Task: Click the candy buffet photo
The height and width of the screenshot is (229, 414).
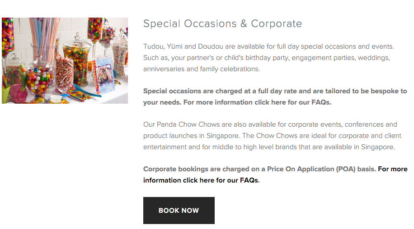Action: 65,60
